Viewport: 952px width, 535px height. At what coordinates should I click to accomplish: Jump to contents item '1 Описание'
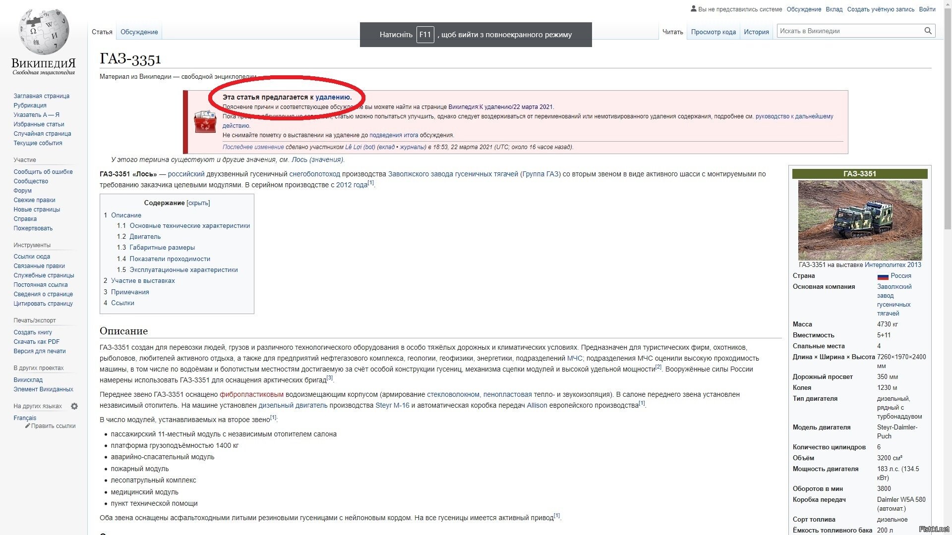pyautogui.click(x=122, y=215)
